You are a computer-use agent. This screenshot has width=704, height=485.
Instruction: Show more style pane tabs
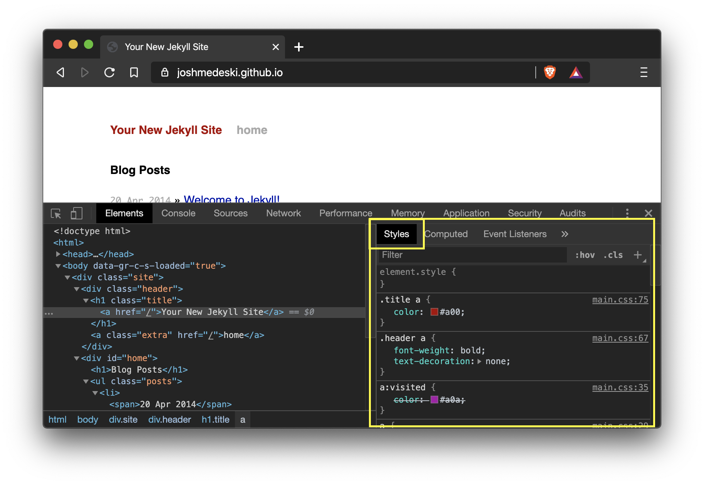pos(565,234)
